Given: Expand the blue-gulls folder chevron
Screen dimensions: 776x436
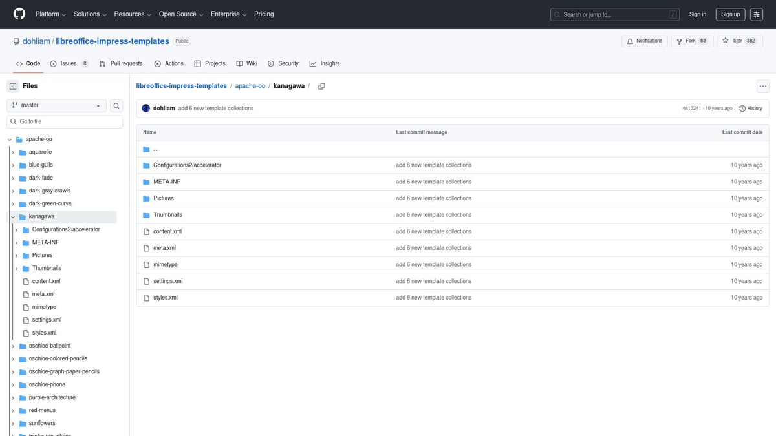Looking at the screenshot, I should pyautogui.click(x=13, y=165).
